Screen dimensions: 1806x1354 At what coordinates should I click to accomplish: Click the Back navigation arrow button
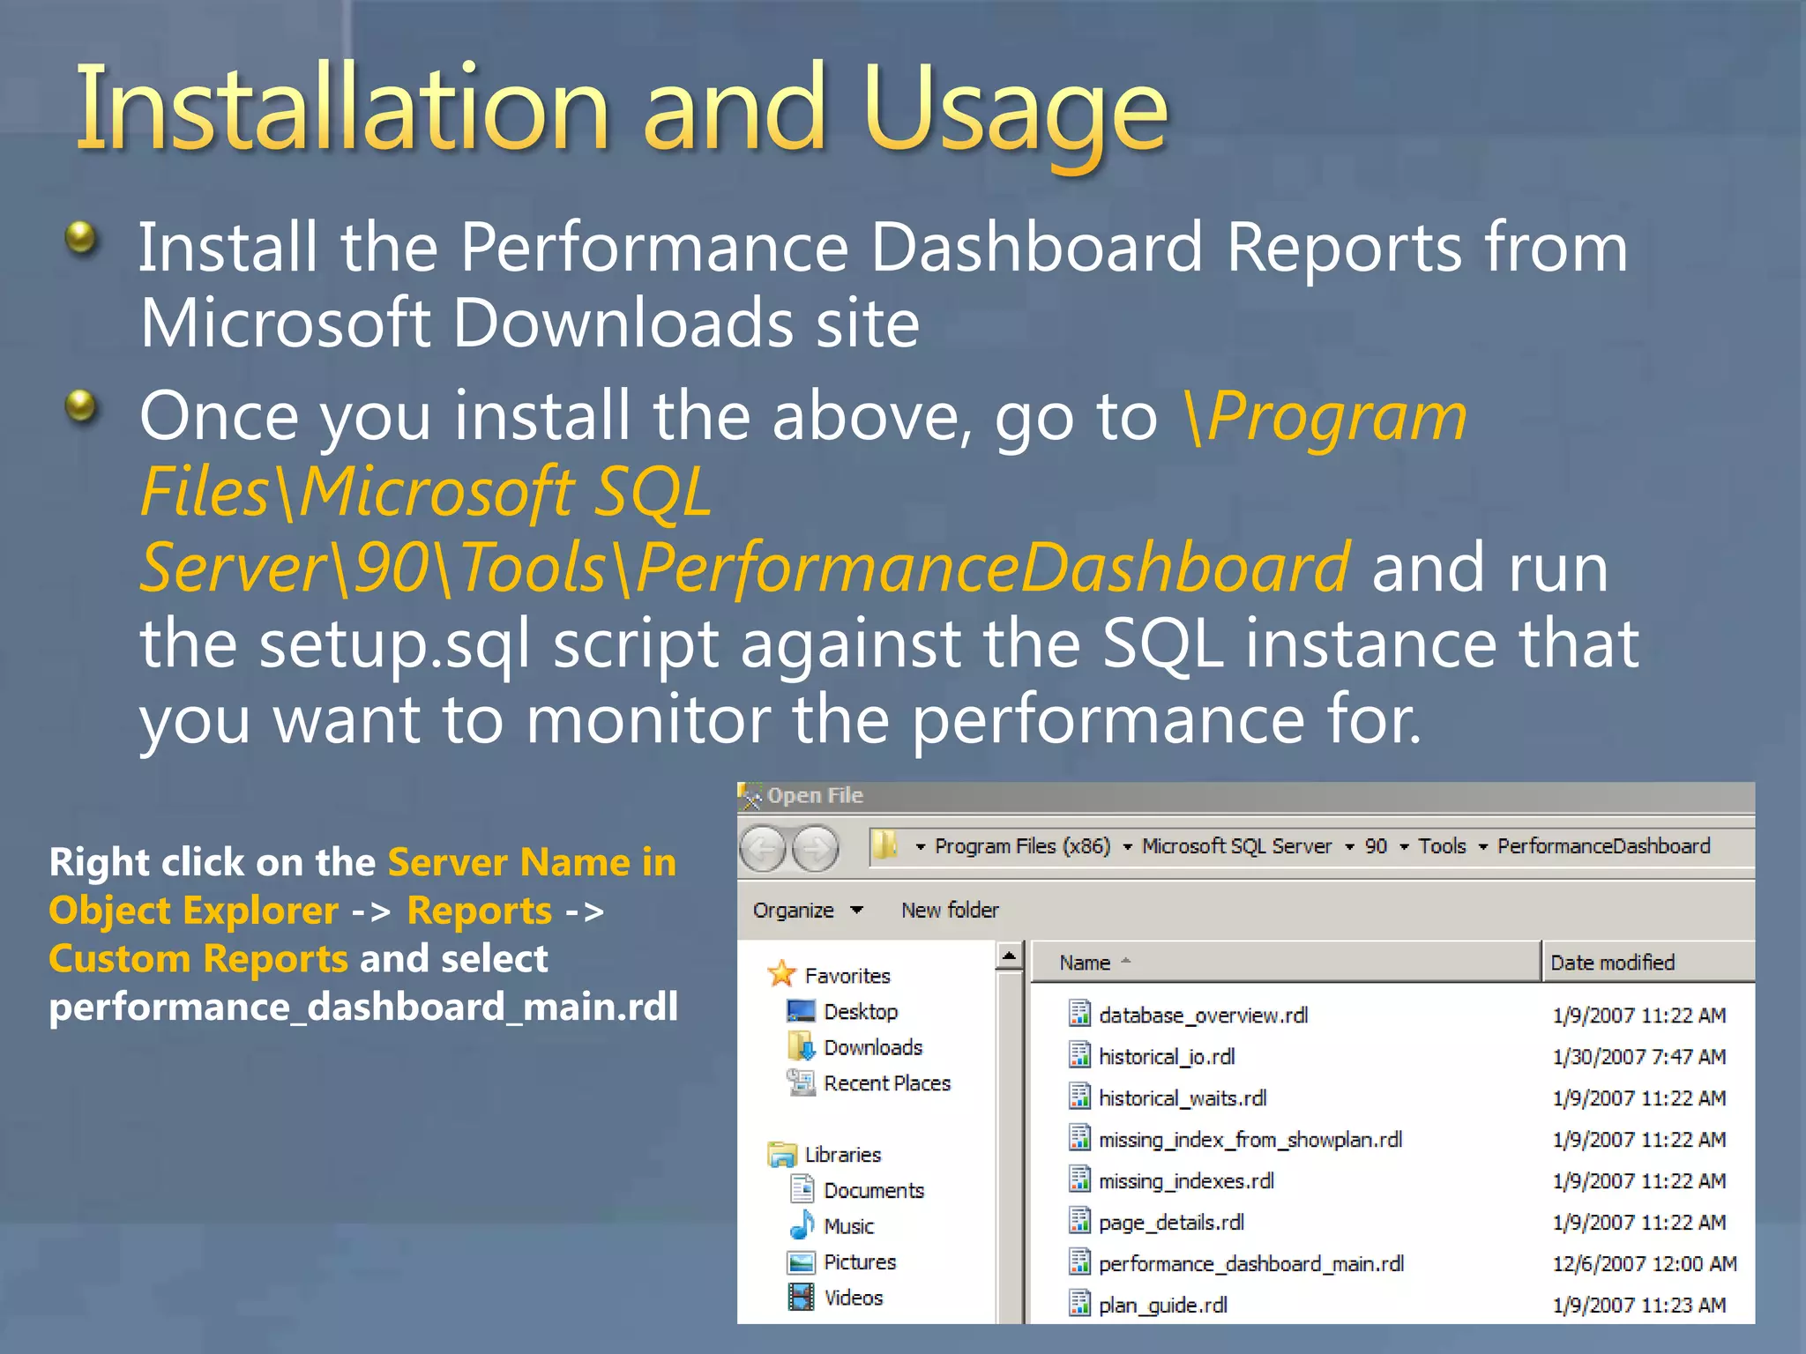tap(762, 849)
